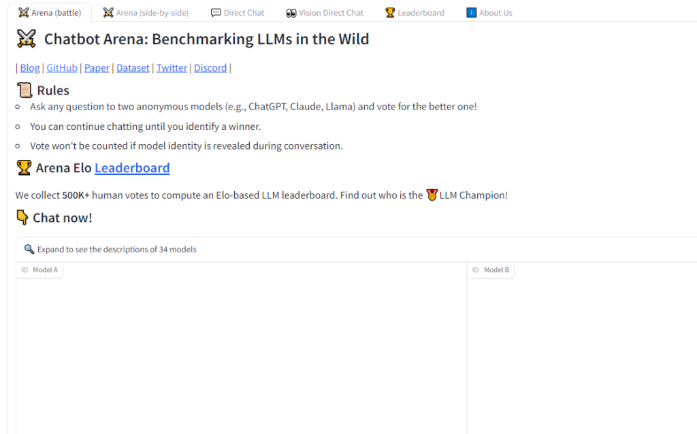This screenshot has height=434, width=697.
Task: Follow the Twitter link
Action: [x=172, y=68]
